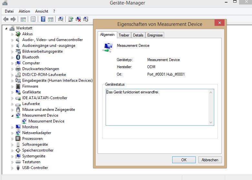Viewport: 252px width, 180px height.
Task: Click the 'Port_#0001.Hub_#0001' location text
Action: (166, 74)
